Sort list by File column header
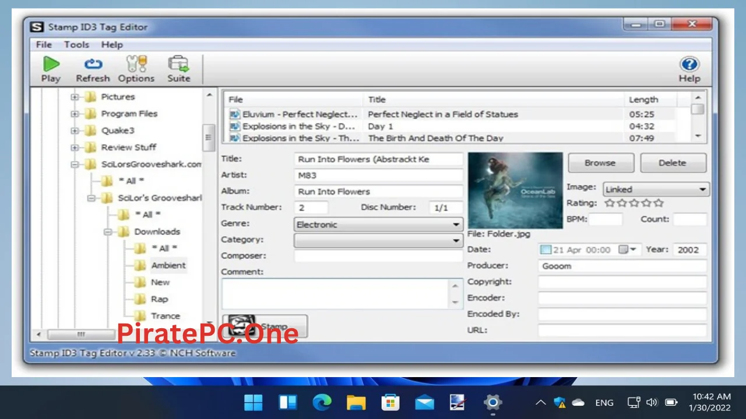This screenshot has width=746, height=419. 293,100
